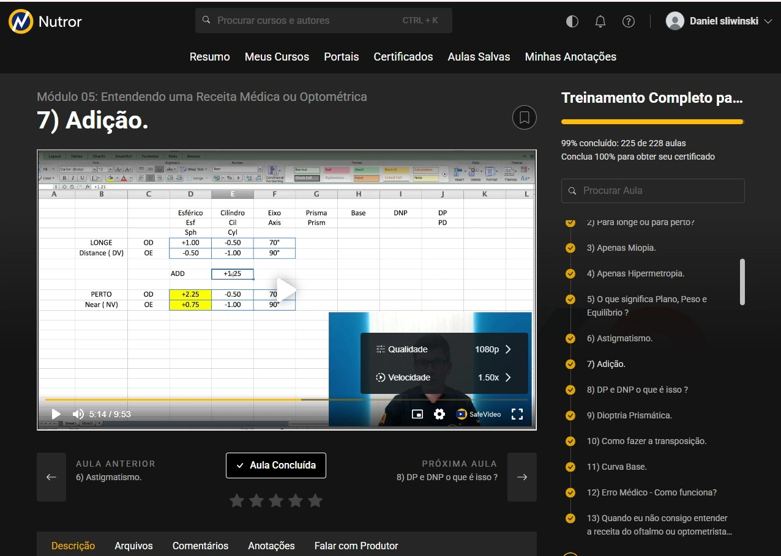781x556 pixels.
Task: Play the video from the control bar
Action: click(56, 414)
